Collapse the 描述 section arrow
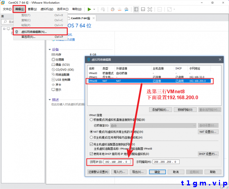 (x=50, y=100)
